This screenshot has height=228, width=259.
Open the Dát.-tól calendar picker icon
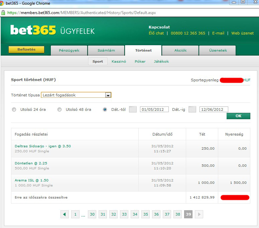(133, 109)
